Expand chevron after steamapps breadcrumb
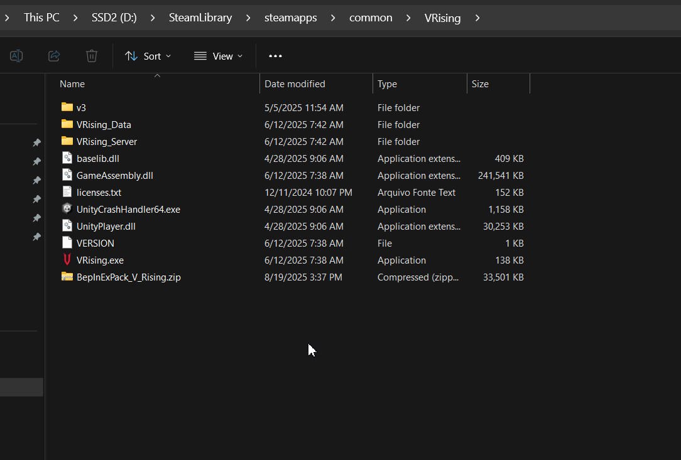Screen dimensions: 681x460 (x=333, y=18)
